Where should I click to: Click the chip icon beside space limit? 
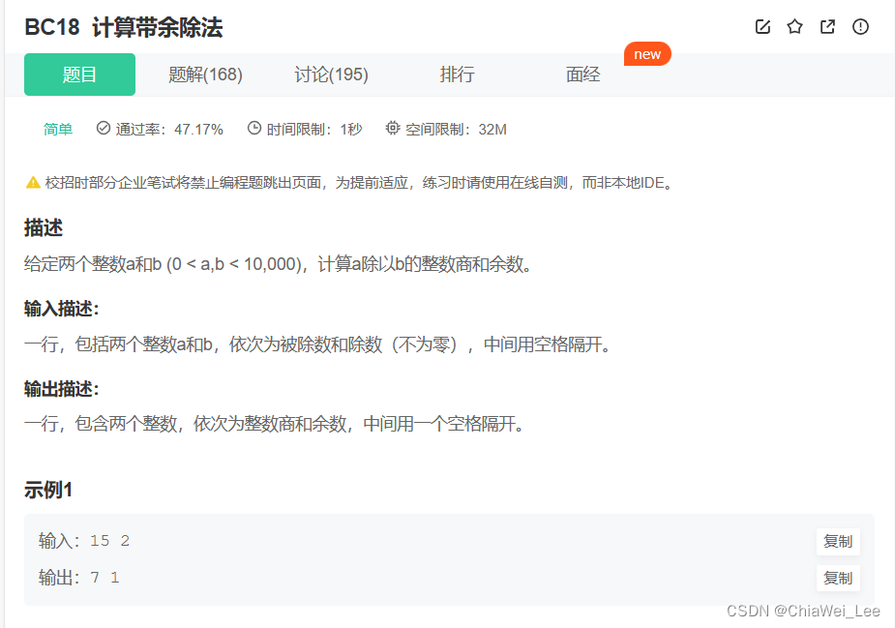[393, 128]
